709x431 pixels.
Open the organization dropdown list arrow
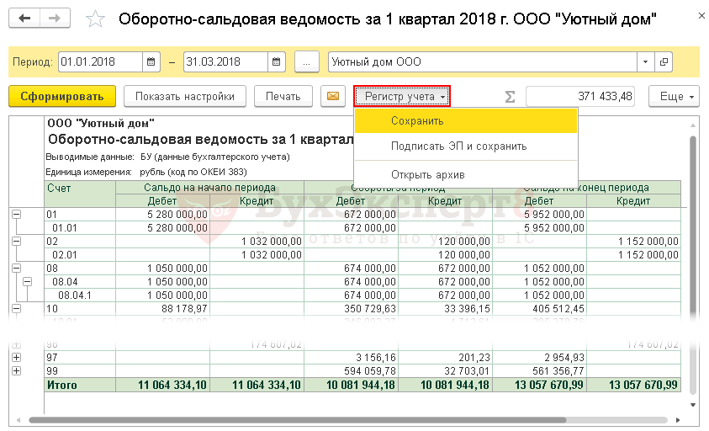pos(645,61)
